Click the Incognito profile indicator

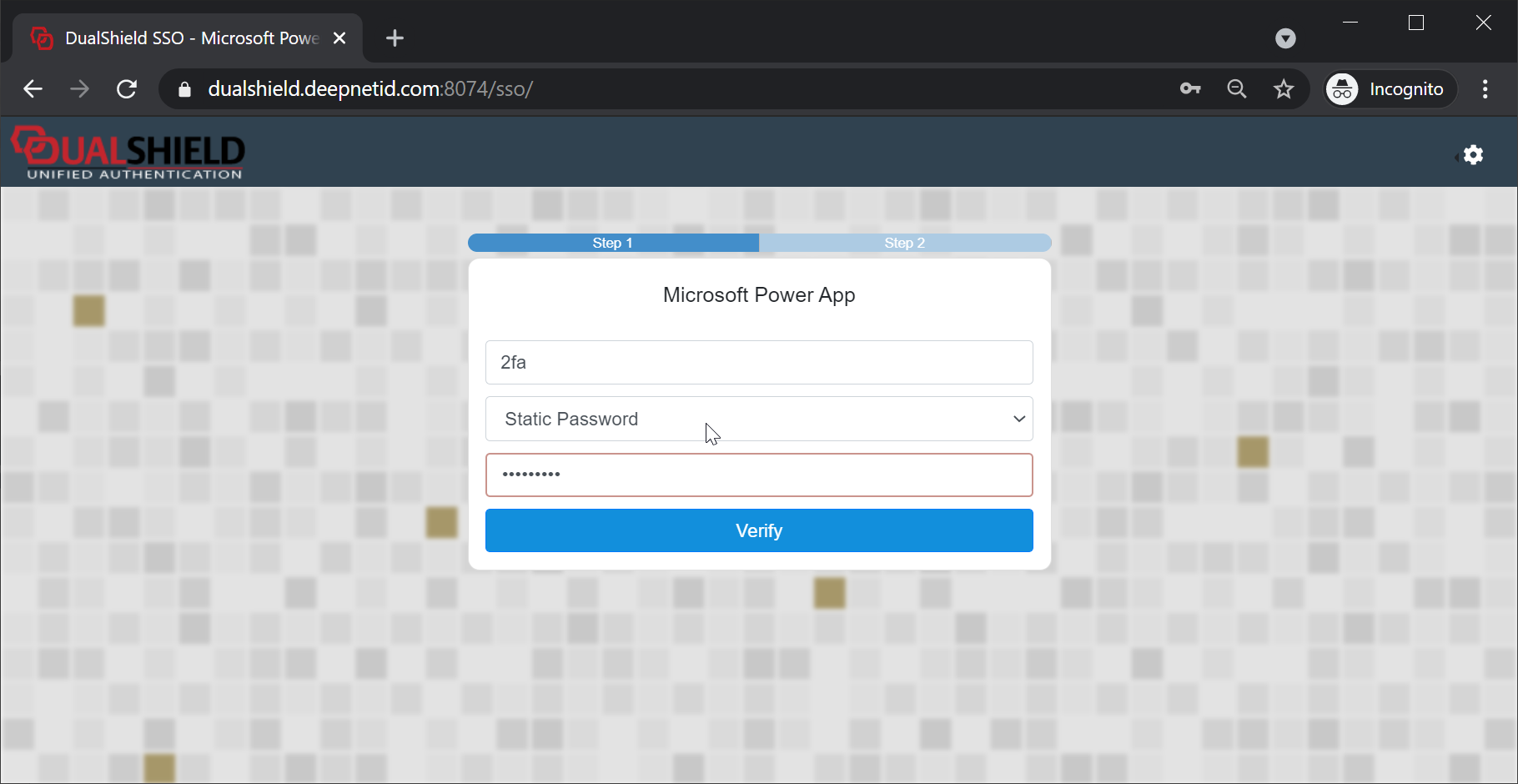tap(1390, 89)
